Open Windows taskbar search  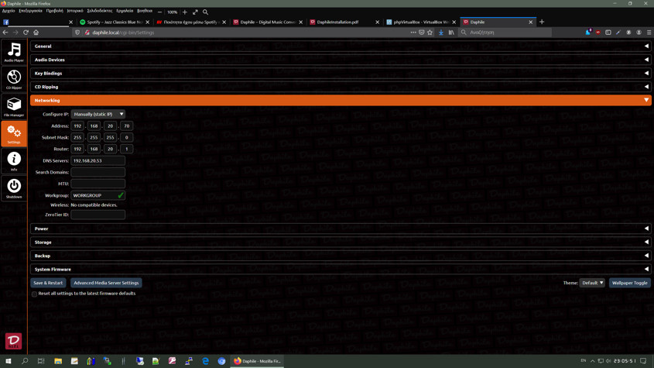25,361
